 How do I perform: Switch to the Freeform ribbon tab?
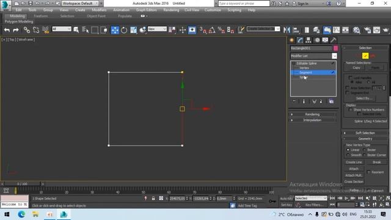coord(41,16)
